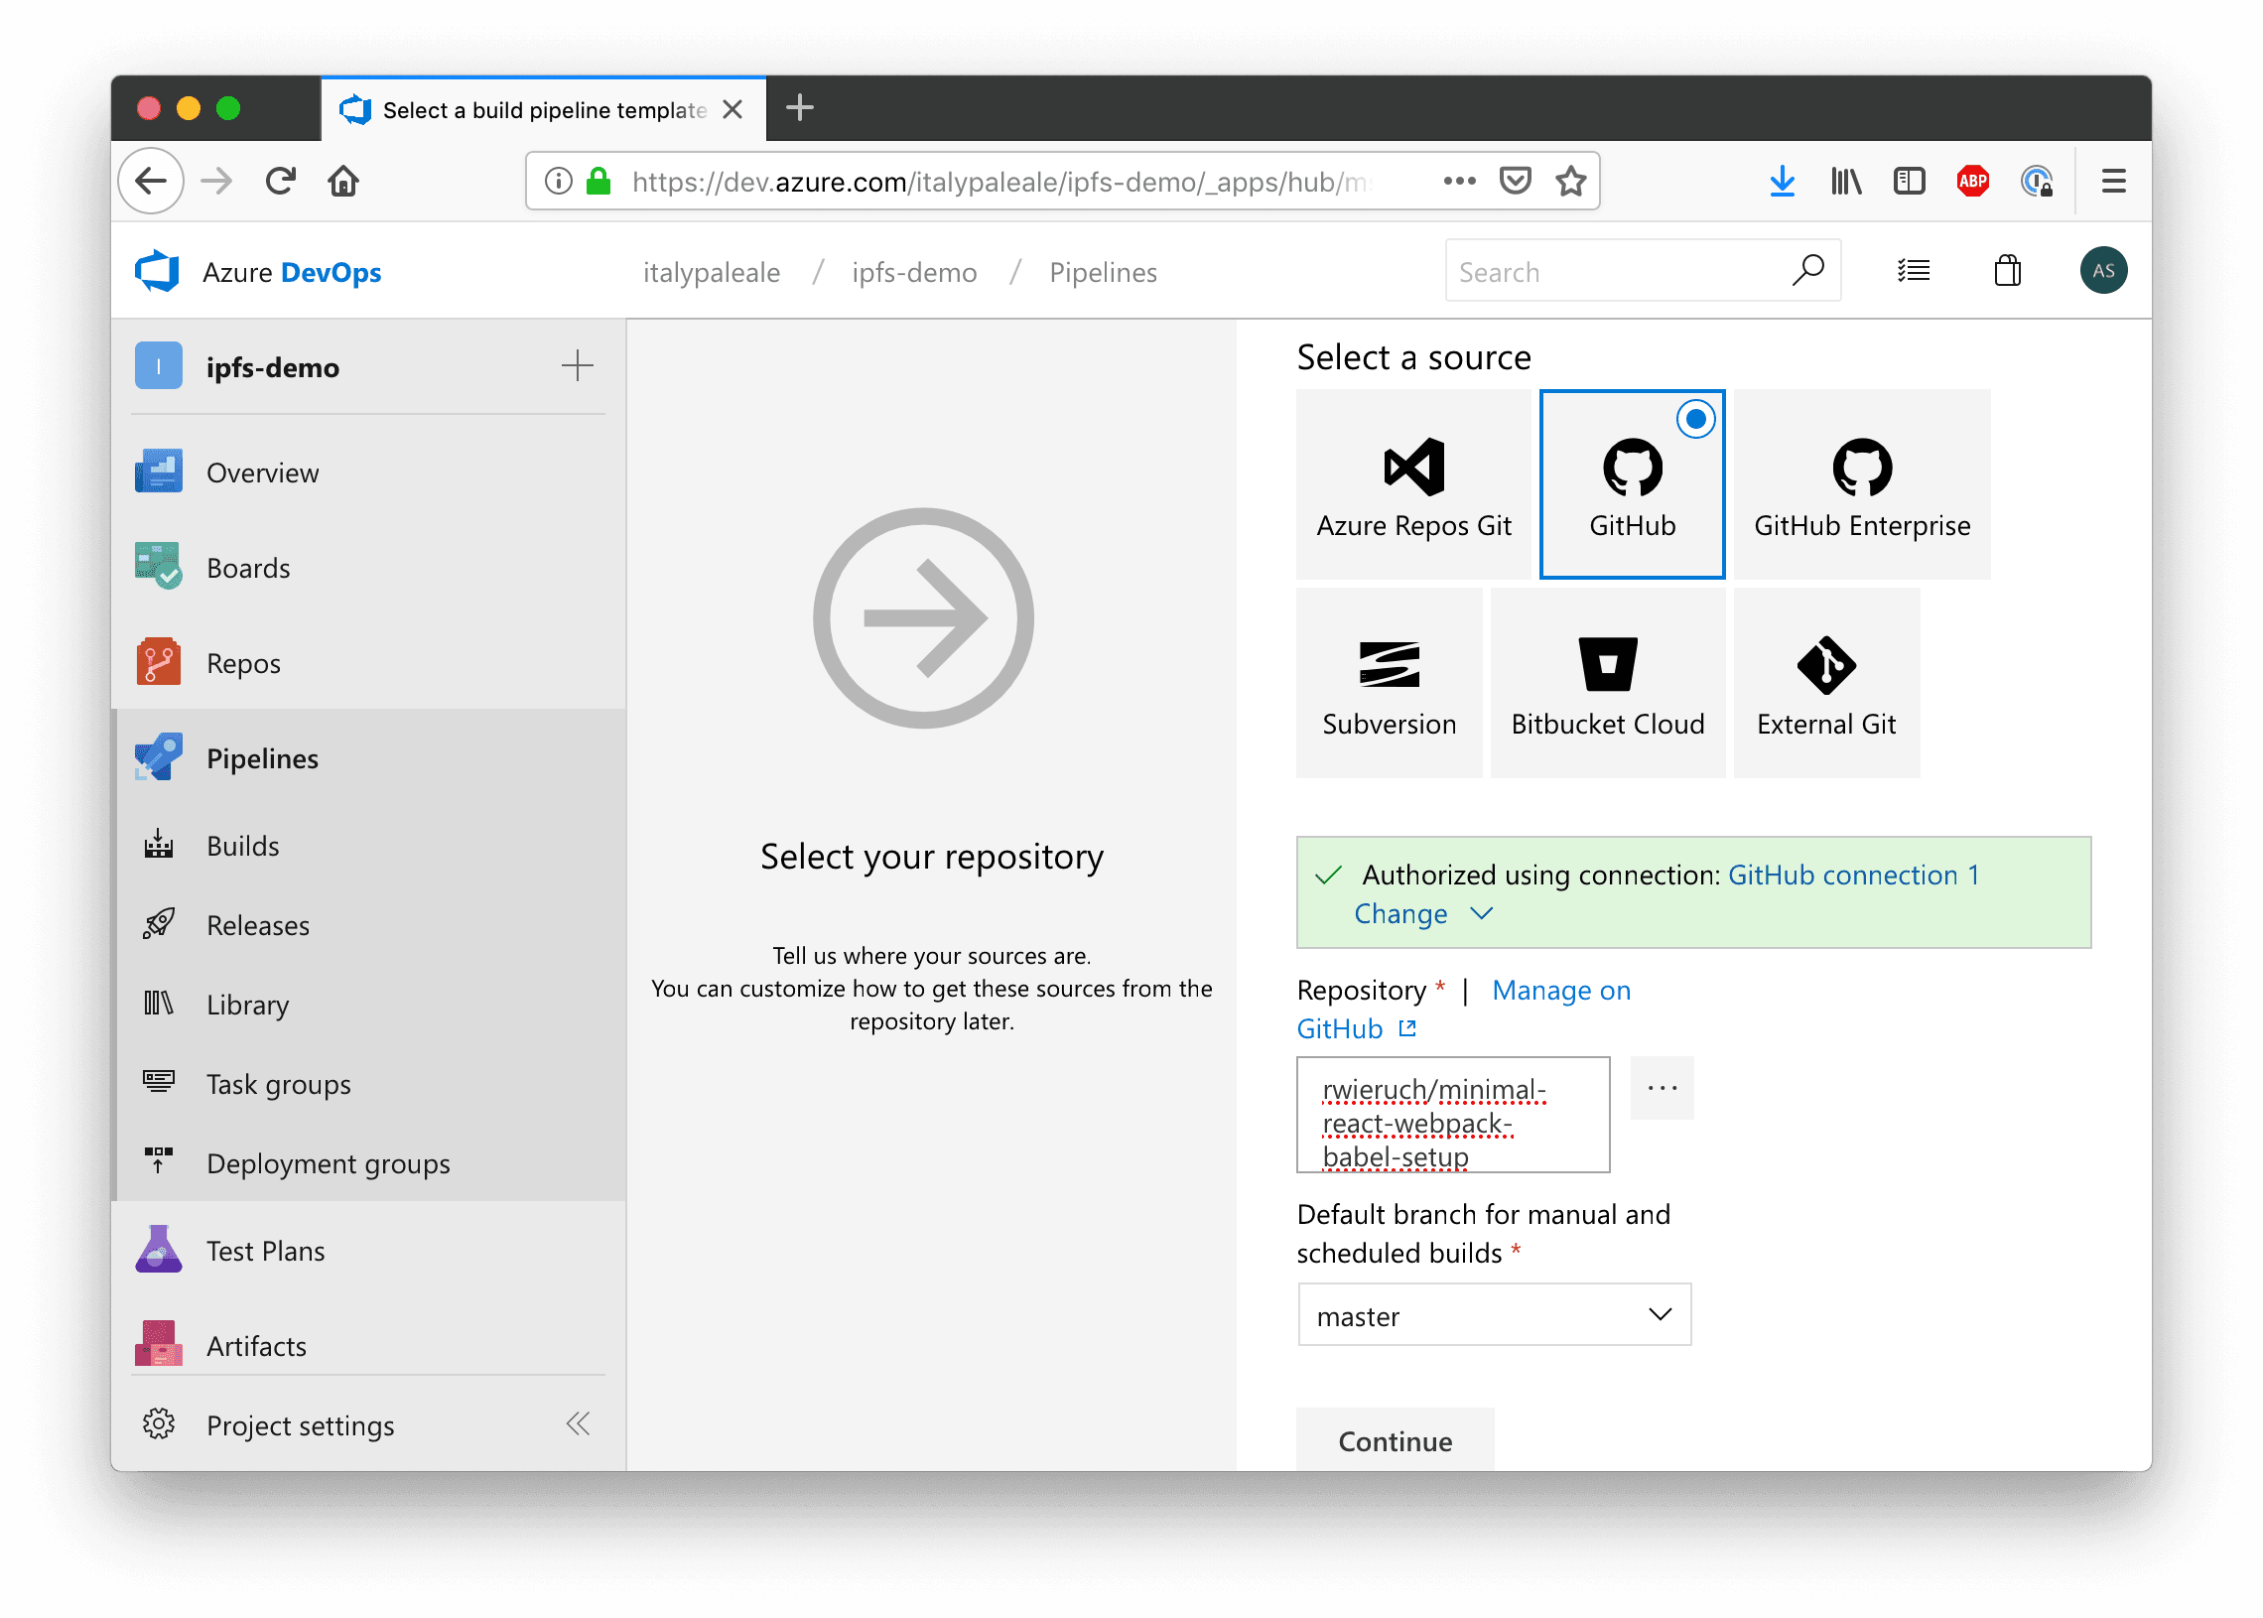Reload the current page
This screenshot has height=1618, width=2263.
281,182
